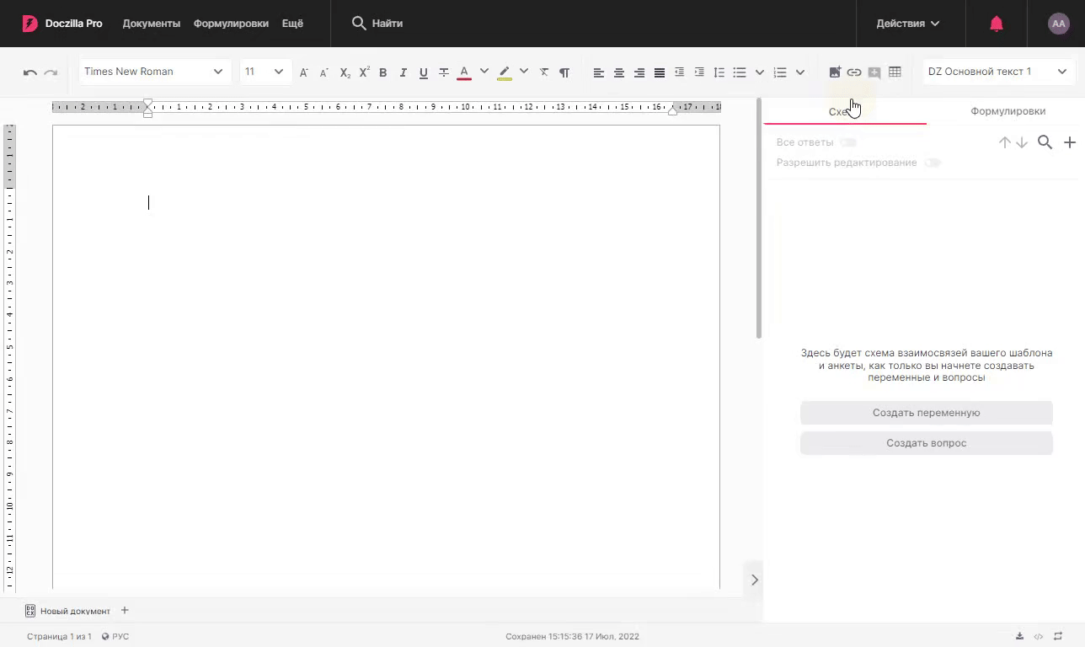Decrease paragraph indent
This screenshot has width=1085, height=647.
click(679, 72)
